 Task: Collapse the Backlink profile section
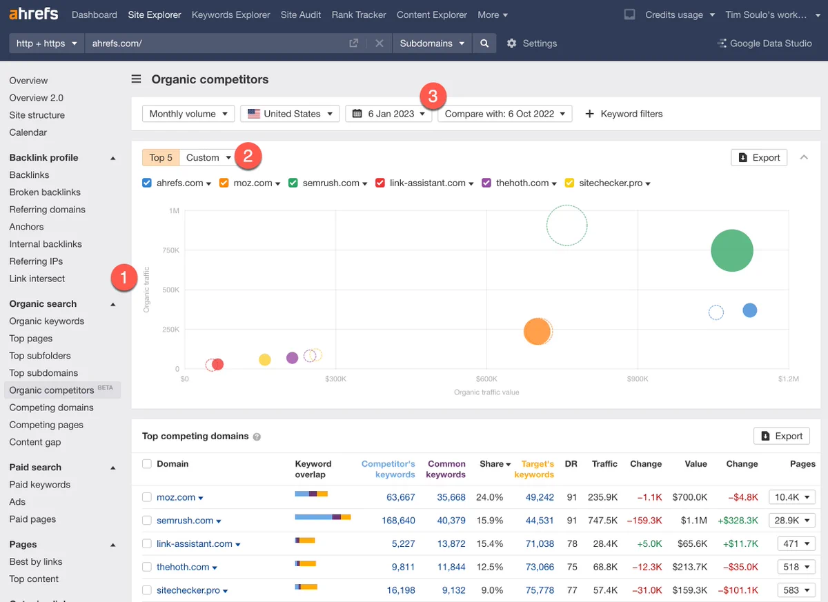pos(112,158)
